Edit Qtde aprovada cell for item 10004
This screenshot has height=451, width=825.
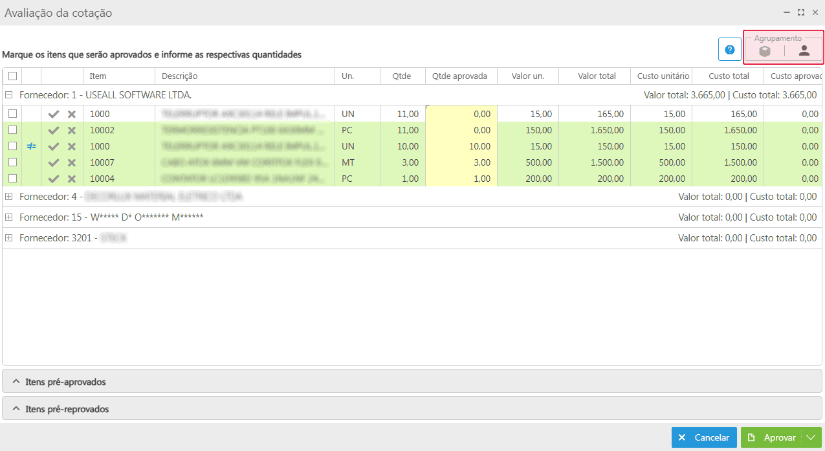461,179
